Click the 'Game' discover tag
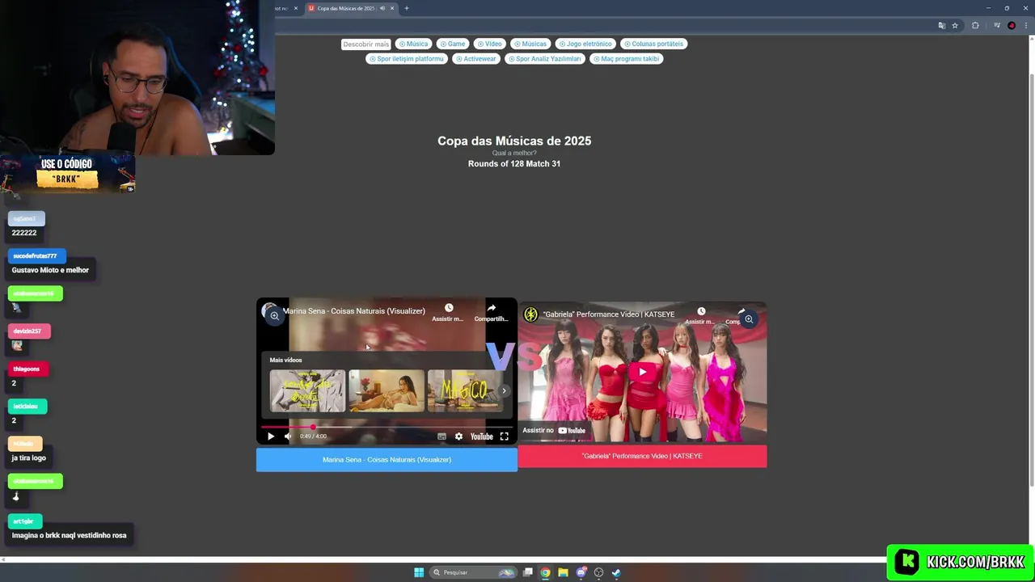This screenshot has height=582, width=1035. [452, 44]
